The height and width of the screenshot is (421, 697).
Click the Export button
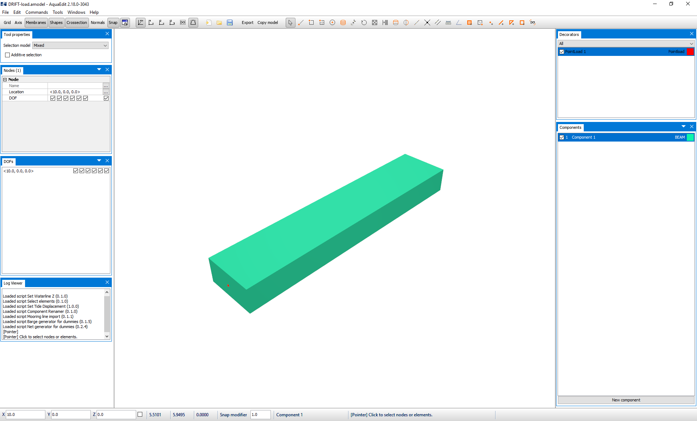[x=248, y=23]
